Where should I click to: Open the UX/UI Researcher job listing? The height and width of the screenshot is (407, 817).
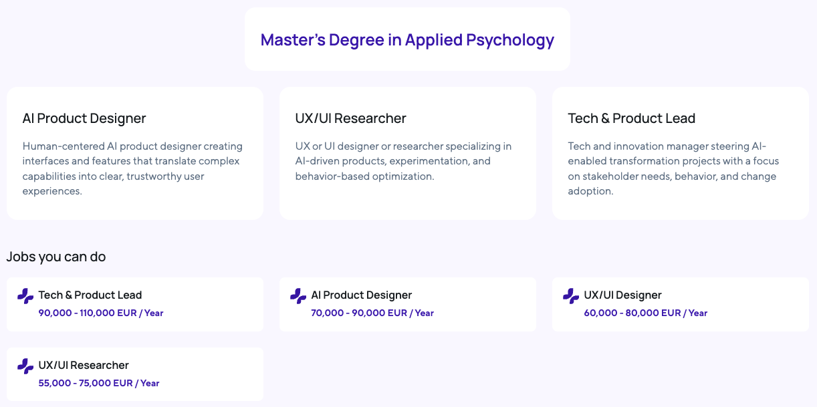[84, 365]
